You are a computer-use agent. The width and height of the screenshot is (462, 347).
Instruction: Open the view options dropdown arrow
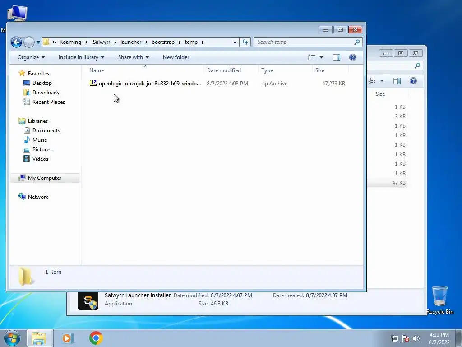click(321, 57)
